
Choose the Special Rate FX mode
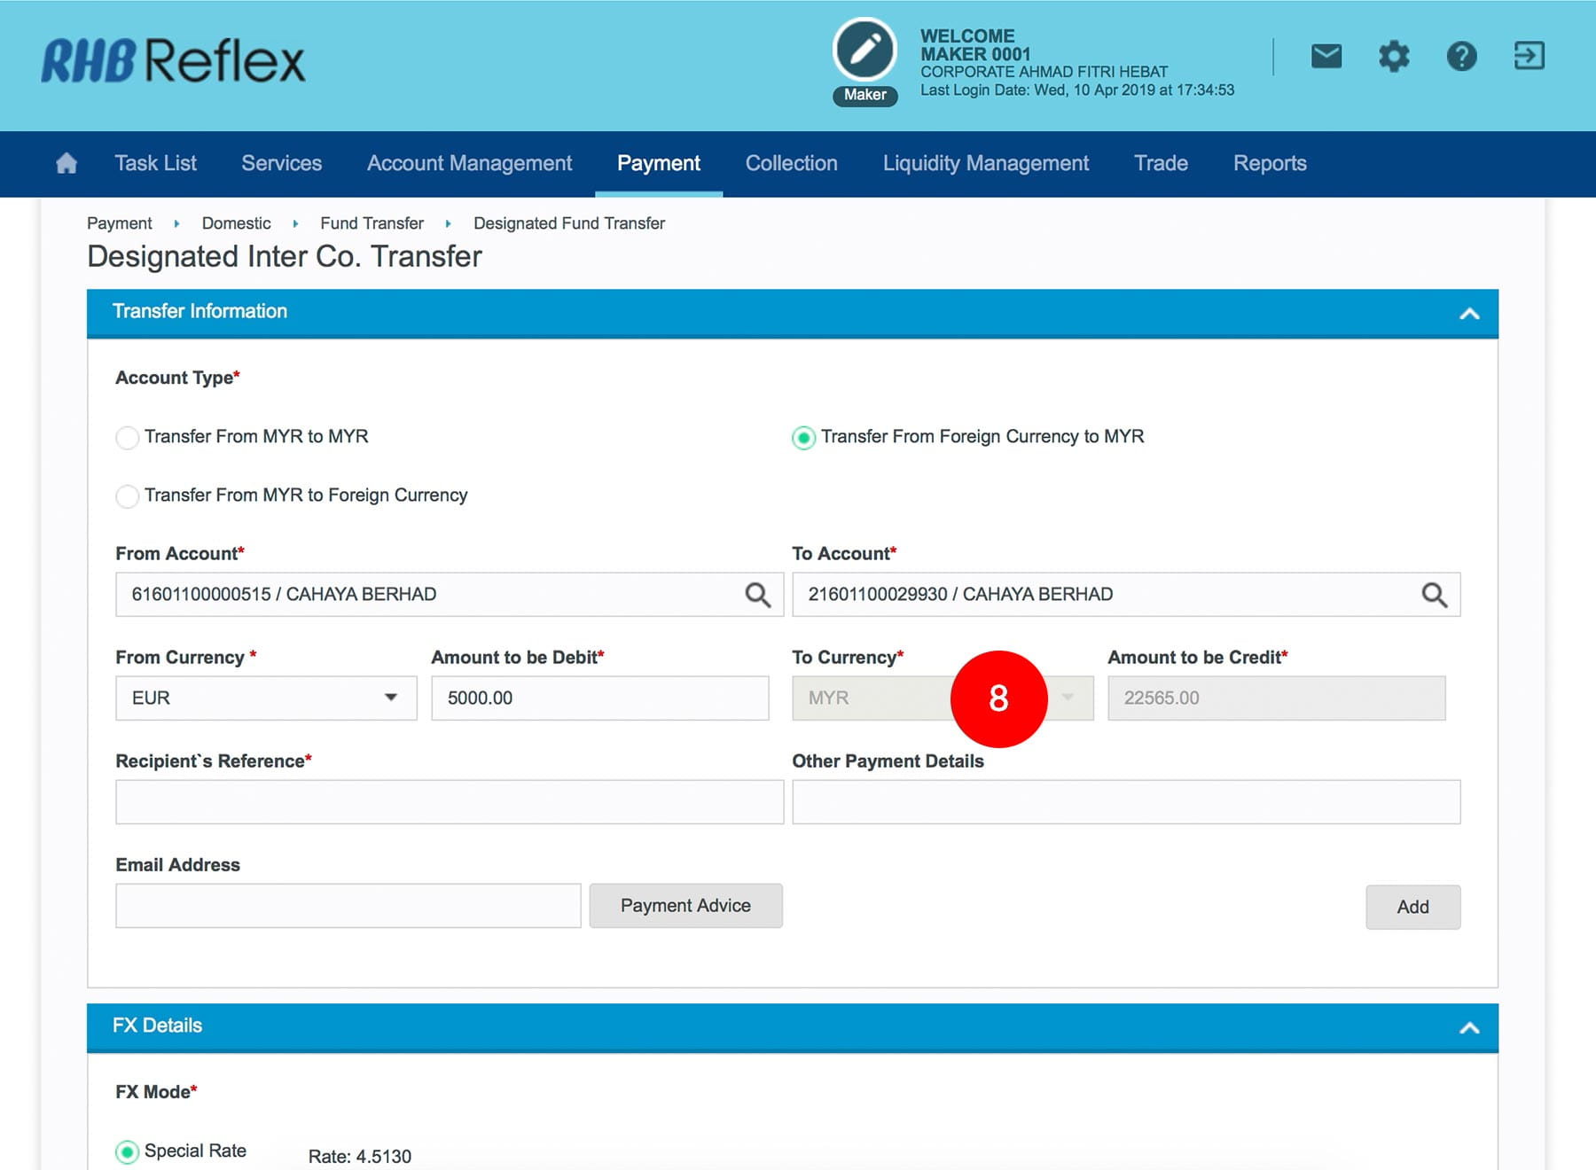pyautogui.click(x=128, y=1151)
